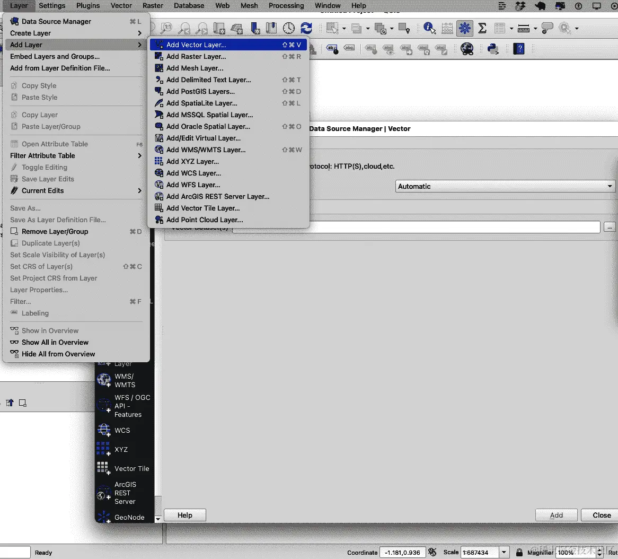Click the Zoom Last toolbar icon

point(184,28)
